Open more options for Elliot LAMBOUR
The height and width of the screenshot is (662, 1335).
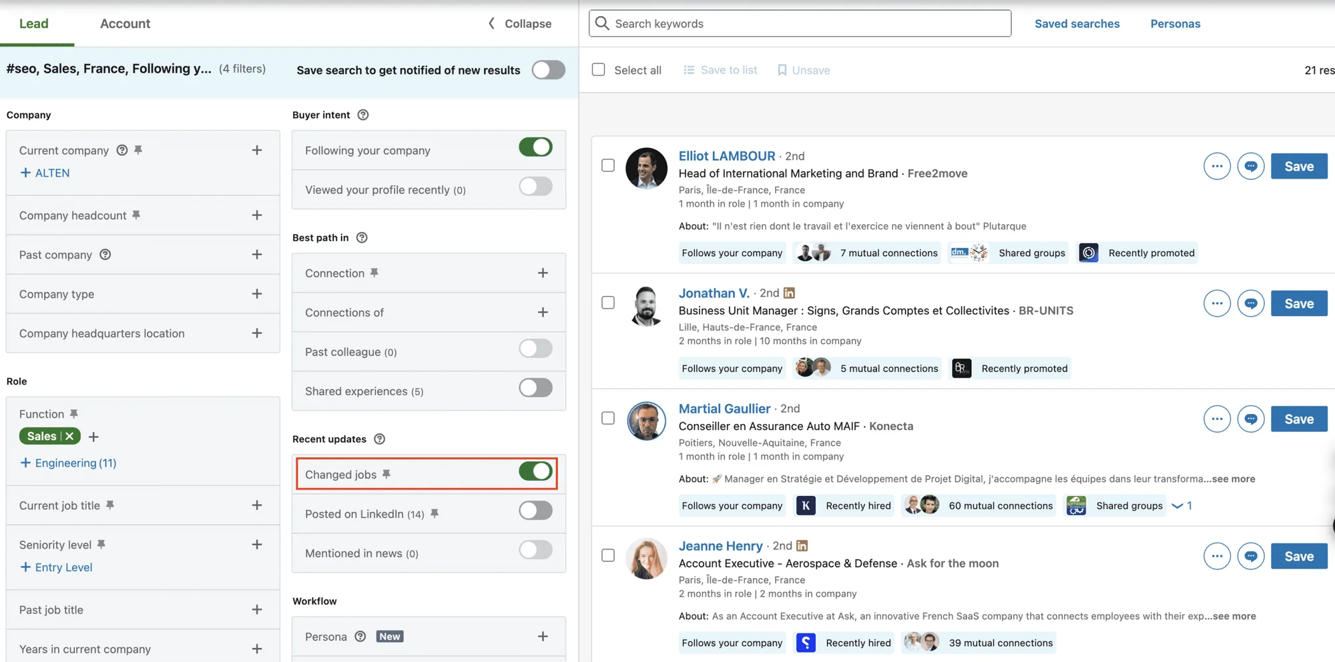tap(1217, 167)
